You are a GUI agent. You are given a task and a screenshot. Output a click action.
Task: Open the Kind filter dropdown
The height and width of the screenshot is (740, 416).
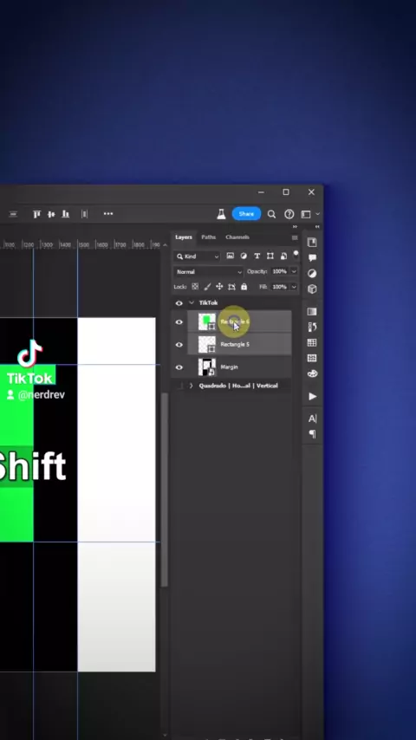point(198,256)
